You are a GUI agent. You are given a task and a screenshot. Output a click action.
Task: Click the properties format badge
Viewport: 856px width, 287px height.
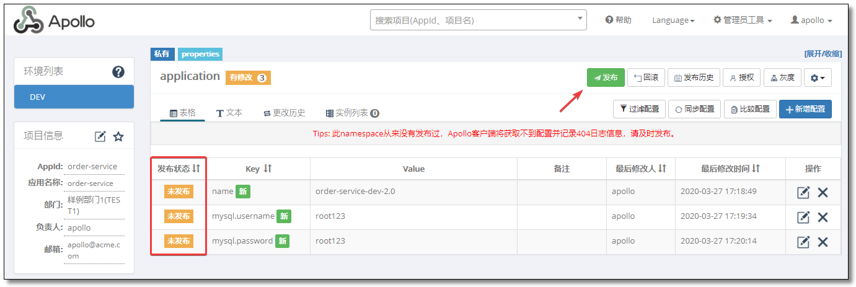click(200, 54)
